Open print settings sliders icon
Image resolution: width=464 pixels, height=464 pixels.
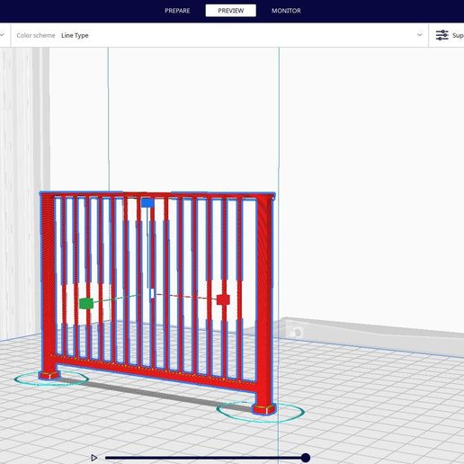coord(442,35)
